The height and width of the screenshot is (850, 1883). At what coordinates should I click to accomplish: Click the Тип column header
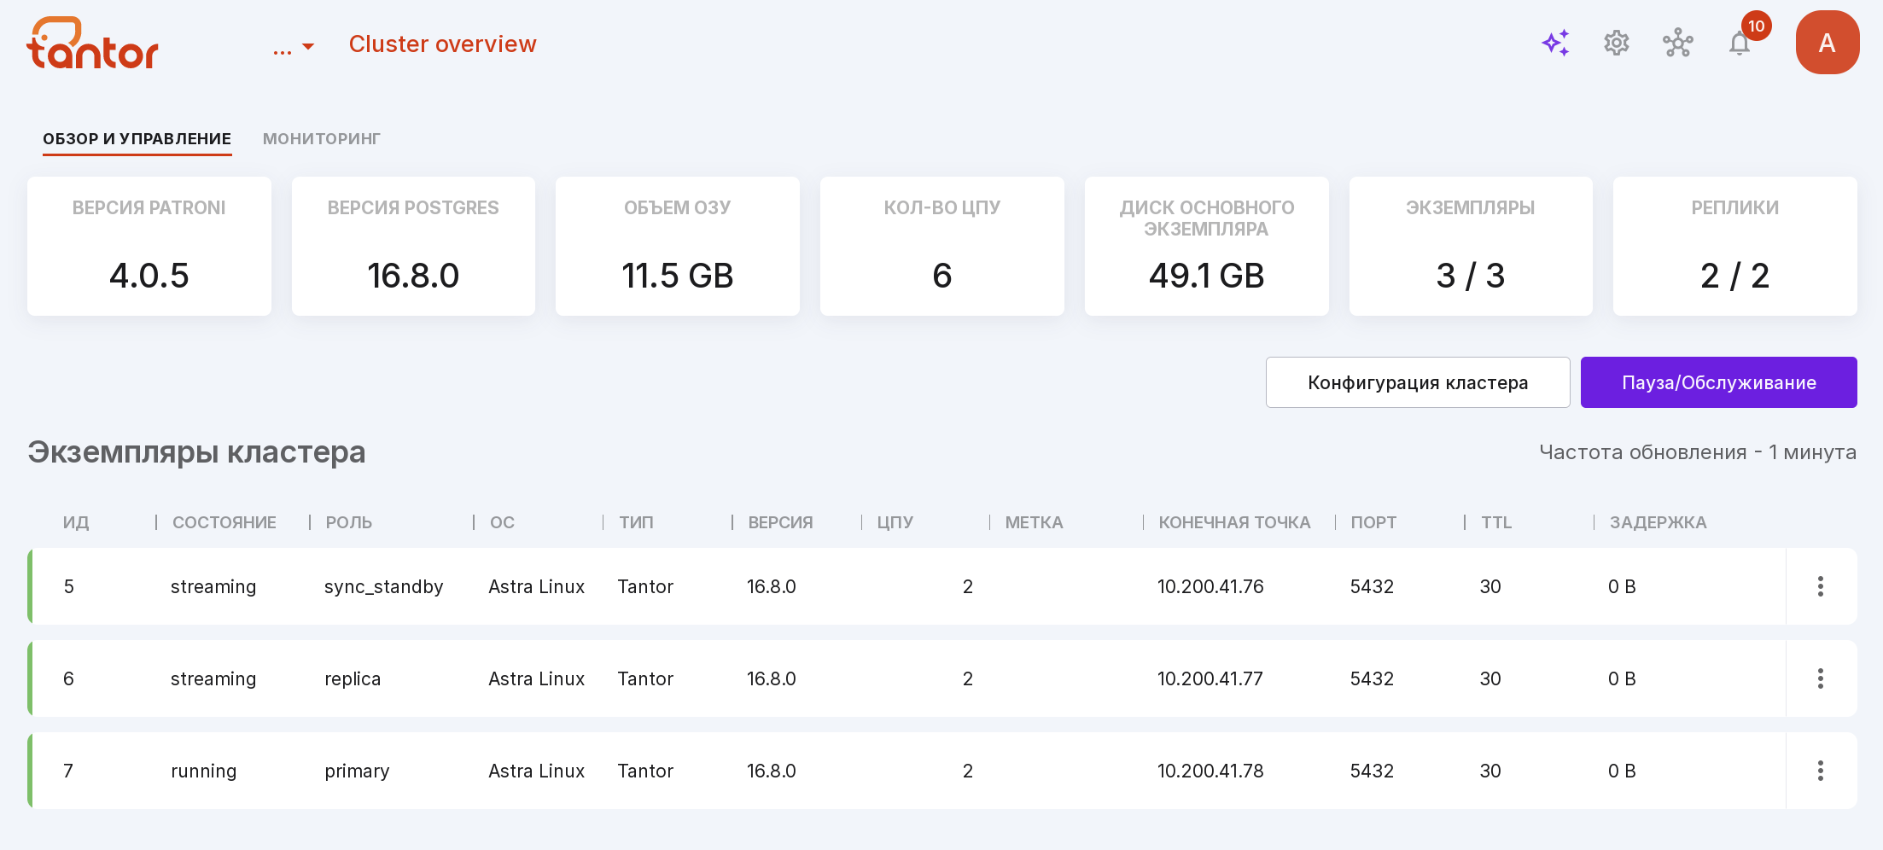pyautogui.click(x=636, y=522)
